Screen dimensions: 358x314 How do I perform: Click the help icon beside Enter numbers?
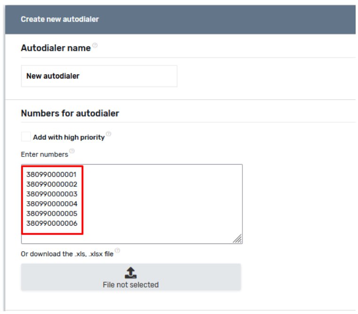click(72, 151)
